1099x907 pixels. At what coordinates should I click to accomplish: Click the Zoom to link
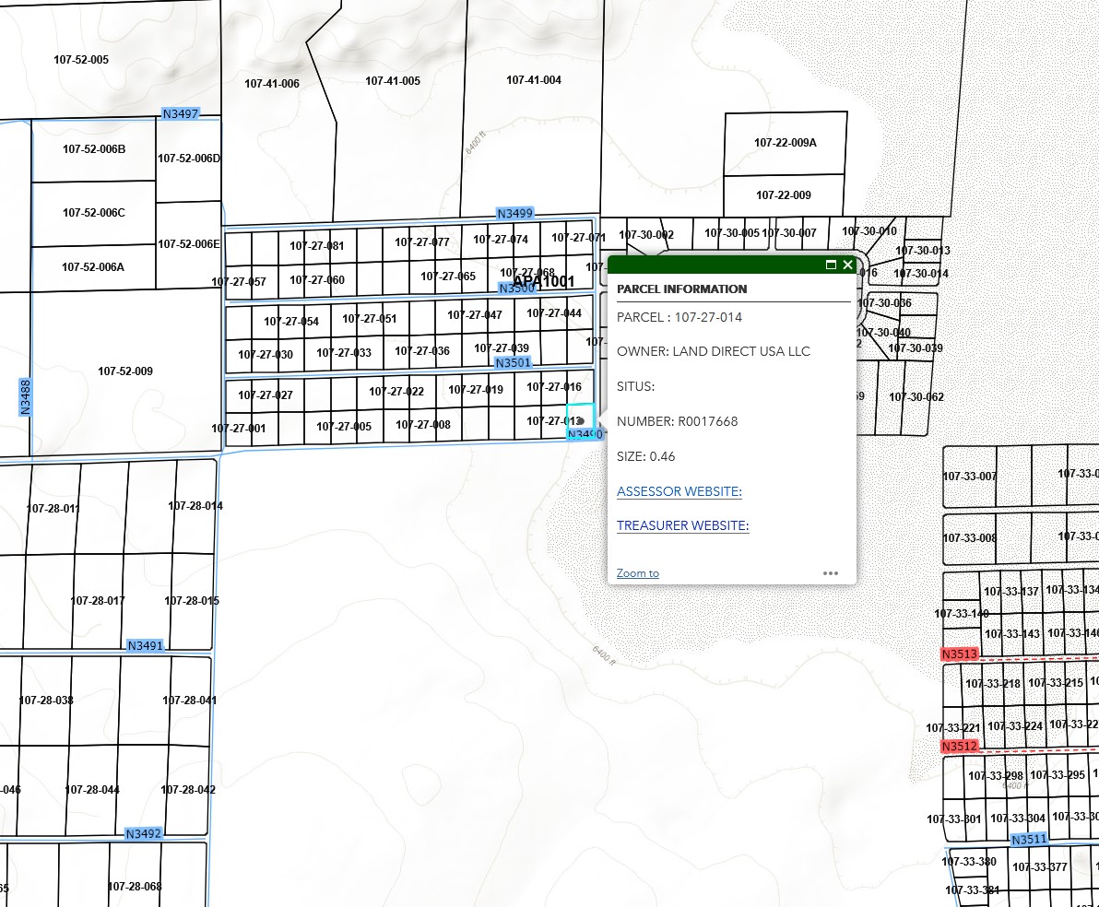pyautogui.click(x=637, y=573)
